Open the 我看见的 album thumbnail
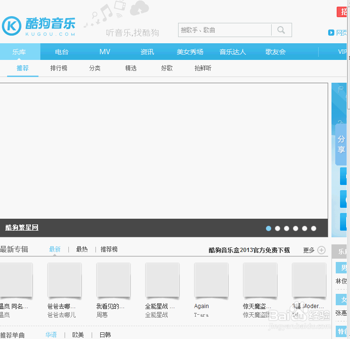Screen dimensions: 350x339 tap(114, 280)
